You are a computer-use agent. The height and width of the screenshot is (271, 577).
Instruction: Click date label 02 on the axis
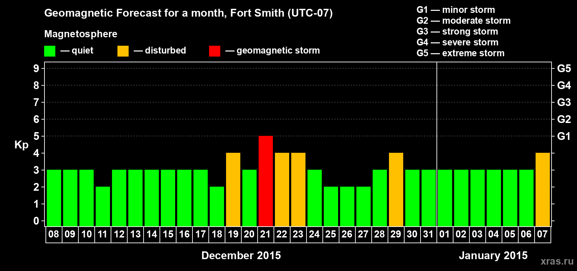pos(461,234)
